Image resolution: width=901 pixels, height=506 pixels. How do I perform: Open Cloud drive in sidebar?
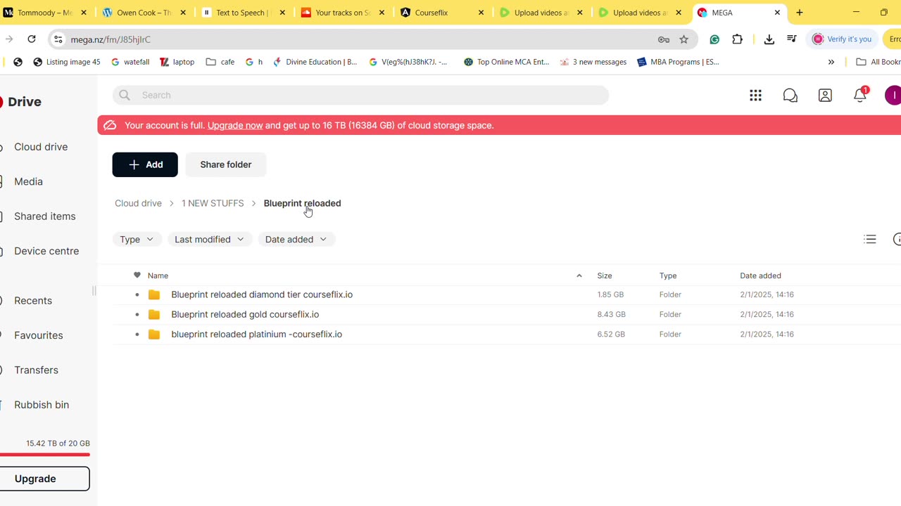(x=41, y=147)
